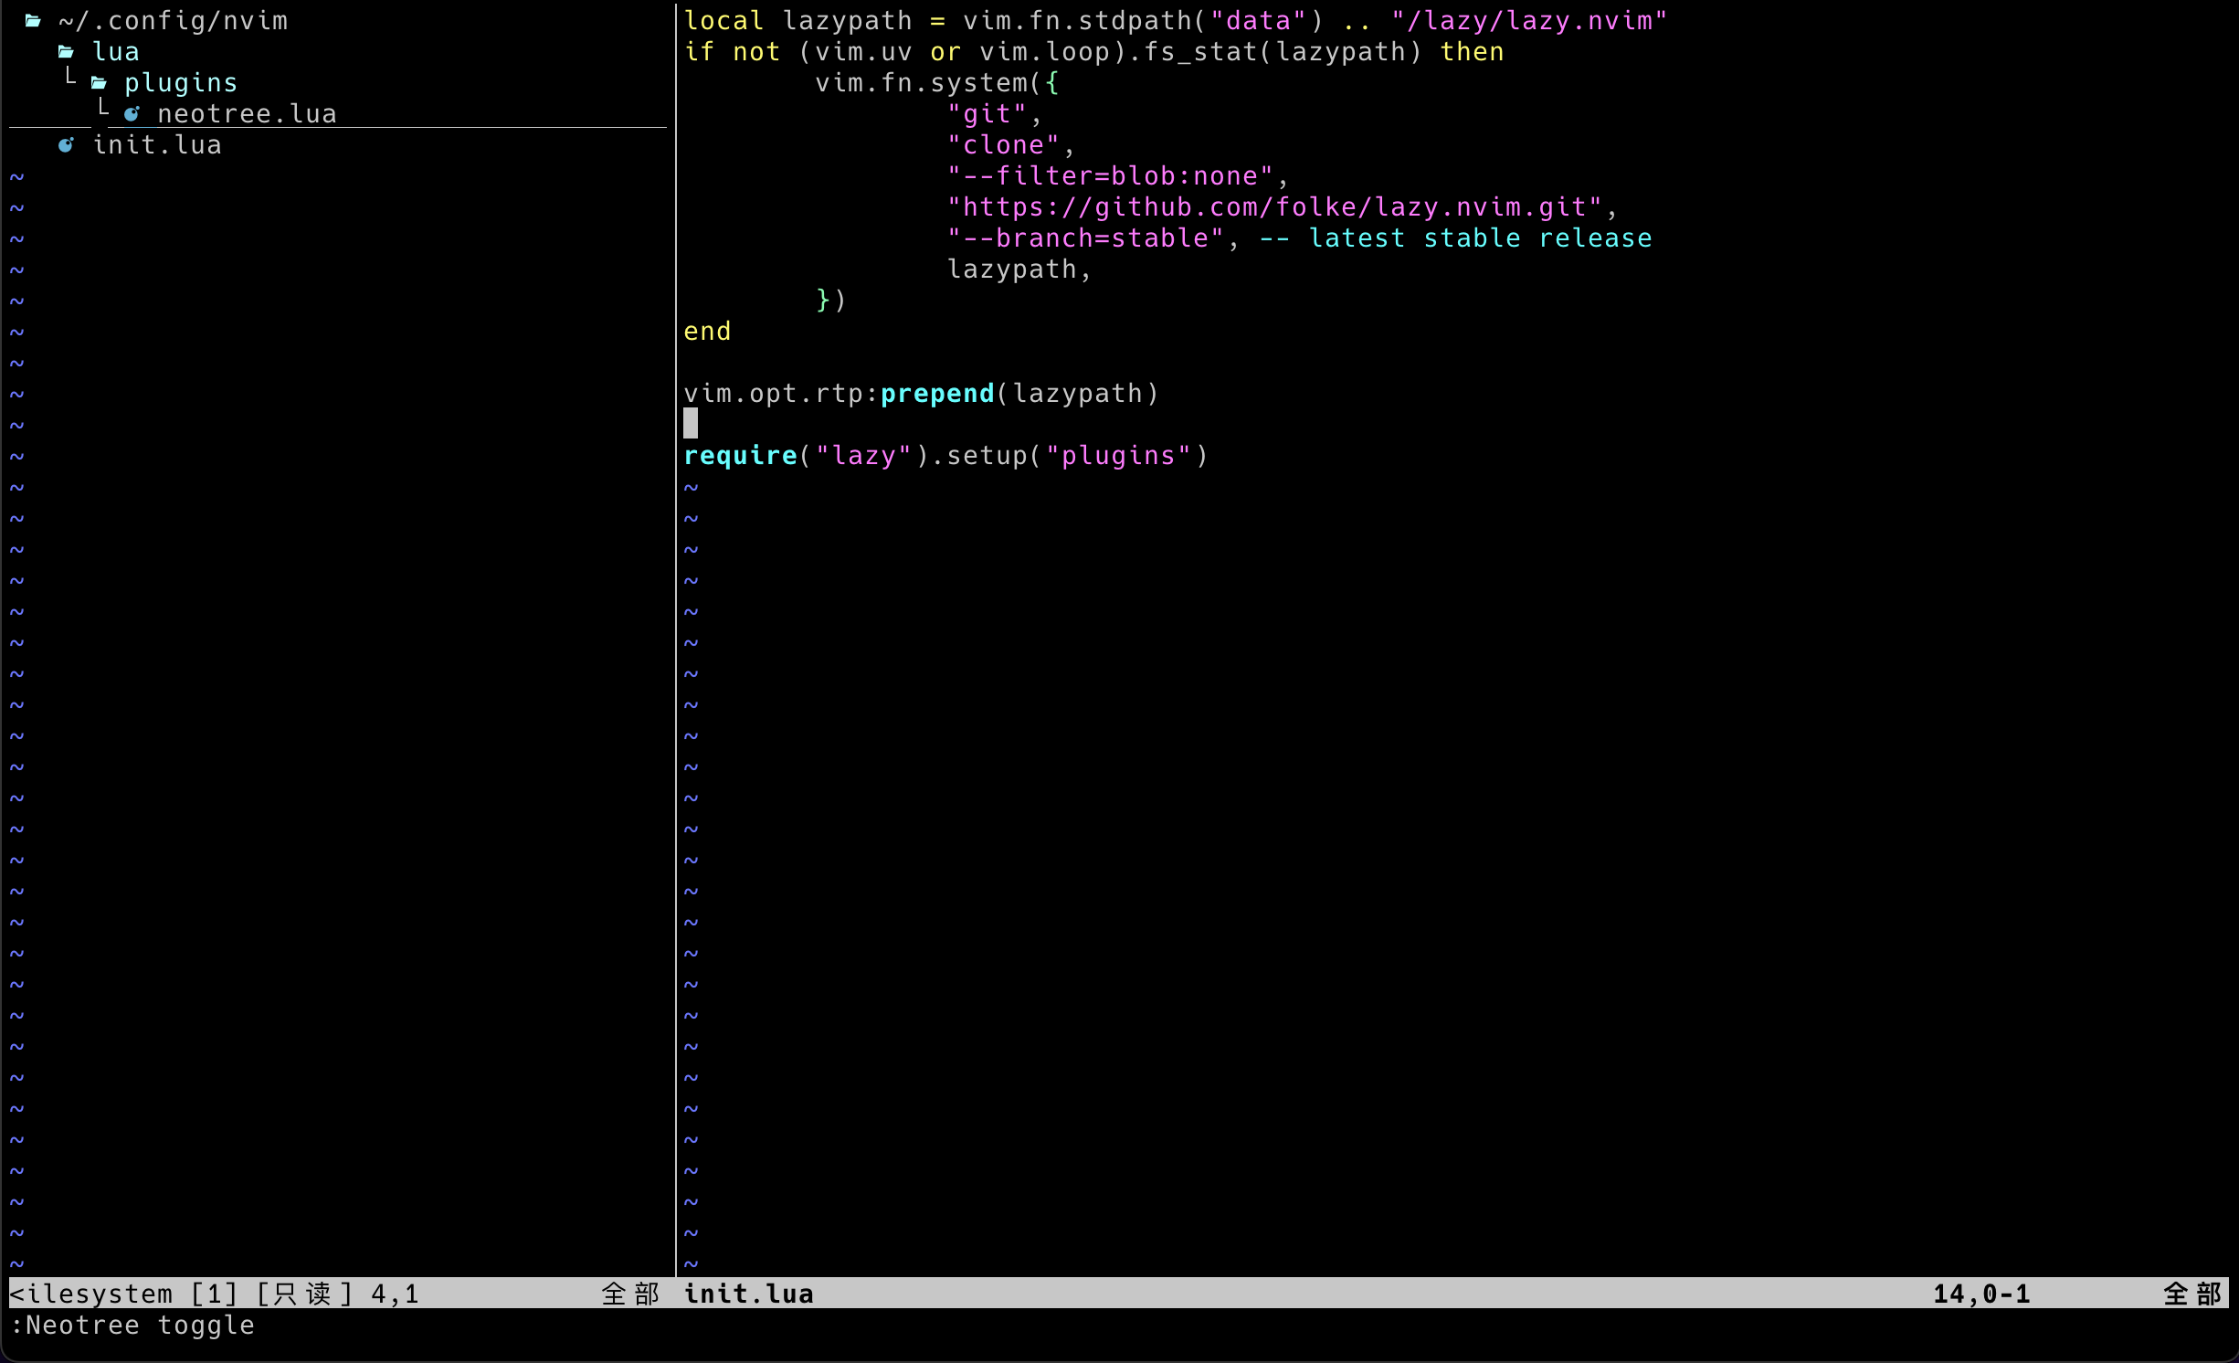This screenshot has width=2239, height=1363.
Task: Click the [只读] read-only indicator in status line
Action: pyautogui.click(x=304, y=1294)
